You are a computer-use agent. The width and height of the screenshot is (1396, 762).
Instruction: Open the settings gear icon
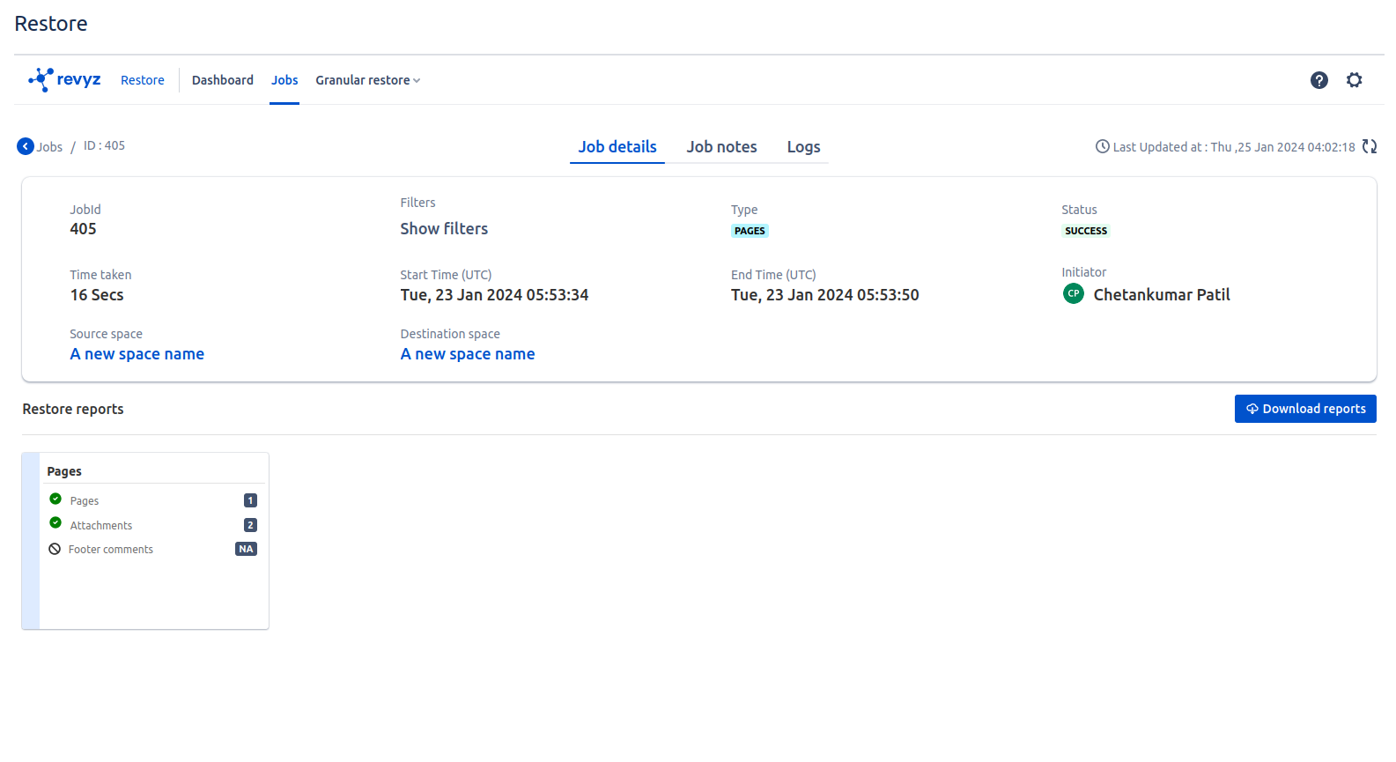(x=1354, y=80)
